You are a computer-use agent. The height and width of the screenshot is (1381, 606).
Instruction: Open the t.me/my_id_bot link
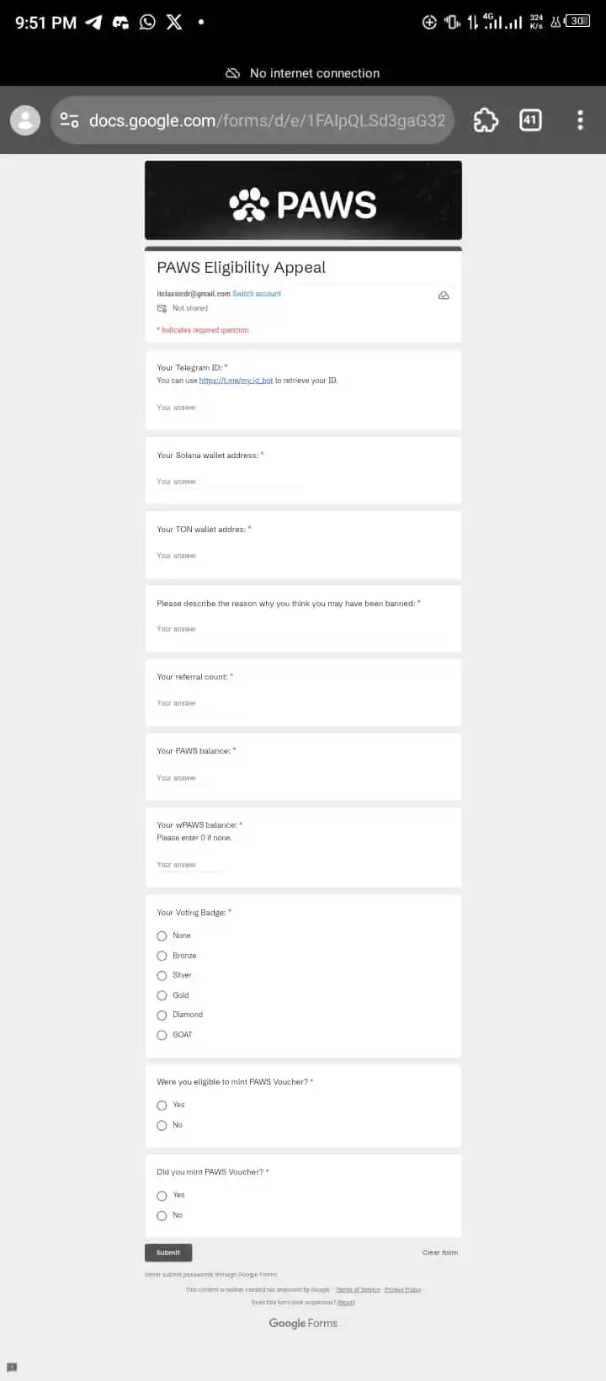point(236,381)
